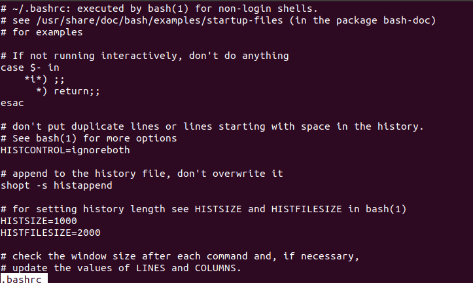Click the 'case $- in' line

point(30,67)
